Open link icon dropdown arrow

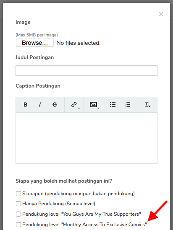(x=79, y=108)
